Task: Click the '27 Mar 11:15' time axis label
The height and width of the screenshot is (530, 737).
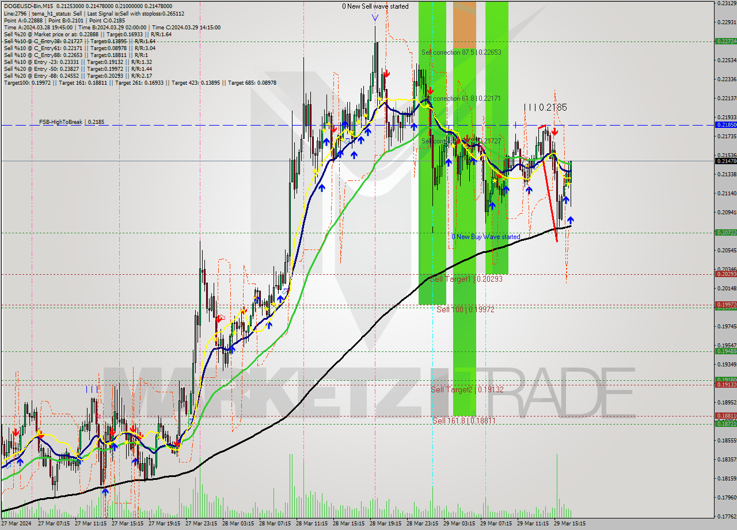Action: coord(91,524)
